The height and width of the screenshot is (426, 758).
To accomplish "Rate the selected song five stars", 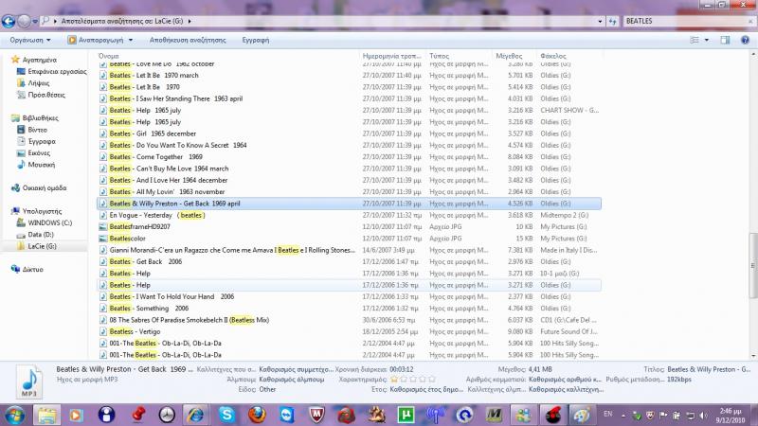I will [x=432, y=380].
